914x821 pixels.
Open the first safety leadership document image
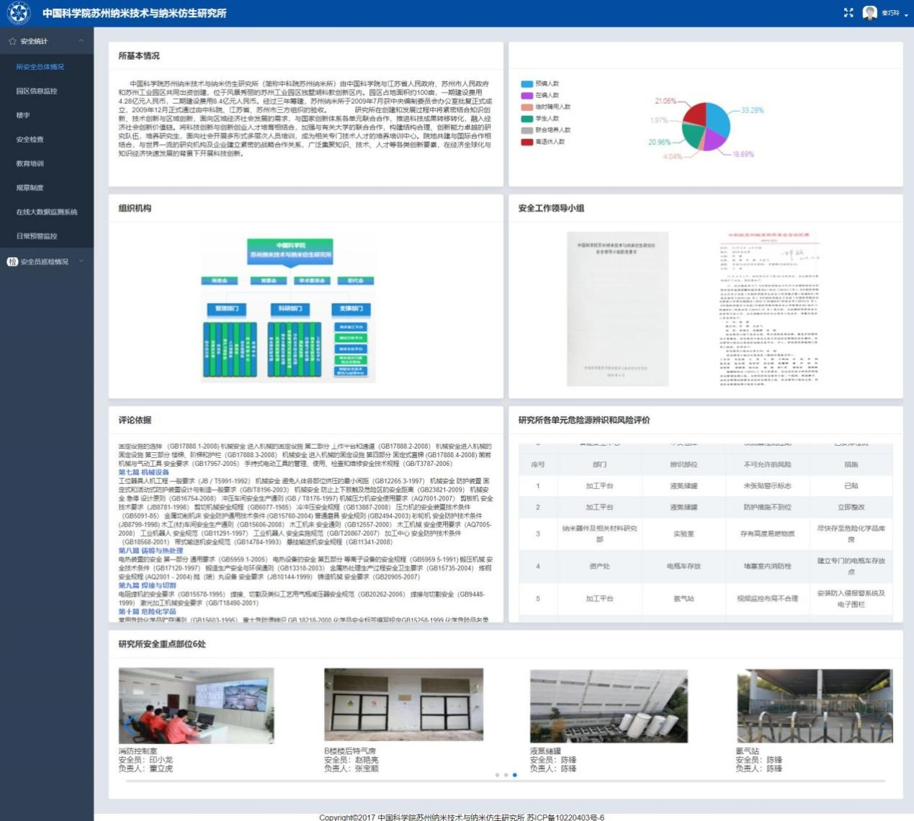coord(617,309)
